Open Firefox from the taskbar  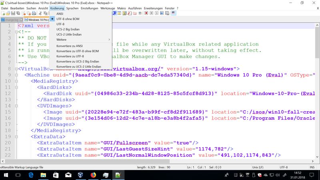coord(93,175)
